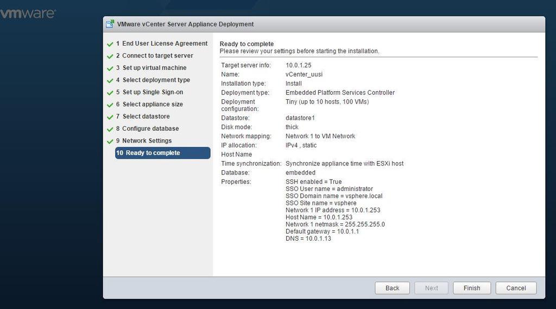Click 'Embedded Platform Services Controller' value
The image size is (556, 309).
point(340,92)
